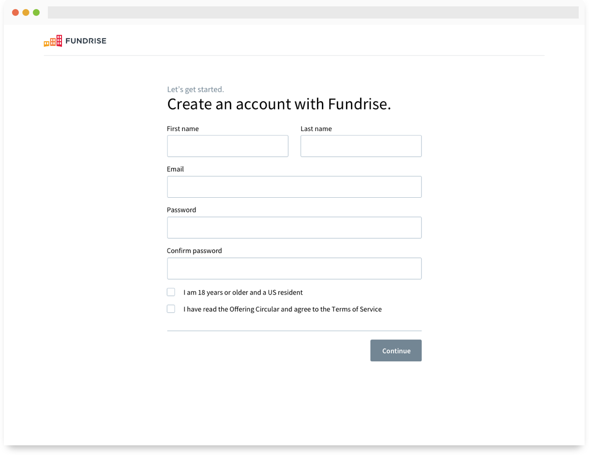Select the Last name input box

tap(361, 146)
